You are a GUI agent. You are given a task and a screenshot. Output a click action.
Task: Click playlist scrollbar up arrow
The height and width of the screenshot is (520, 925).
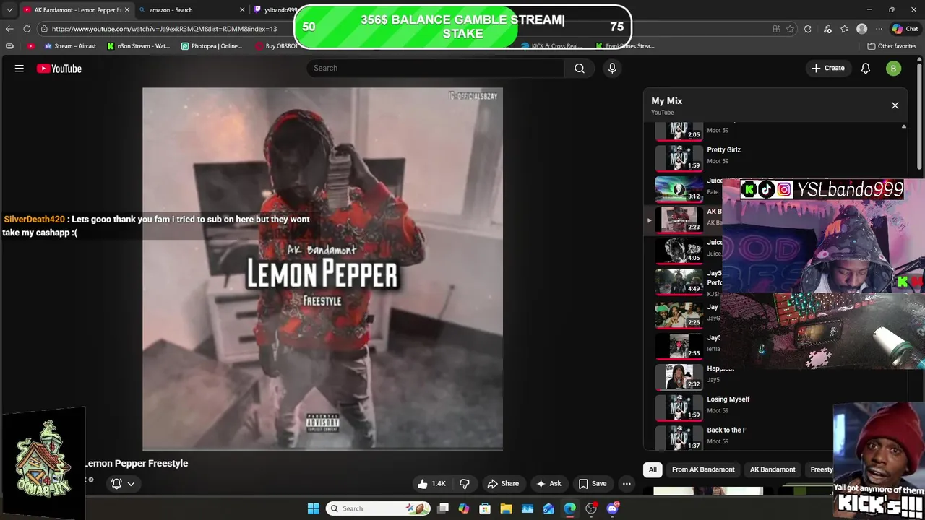click(x=903, y=126)
